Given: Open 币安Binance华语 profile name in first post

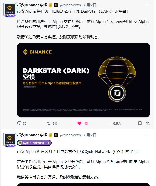Looking at the screenshot, I should pyautogui.click(x=32, y=5).
